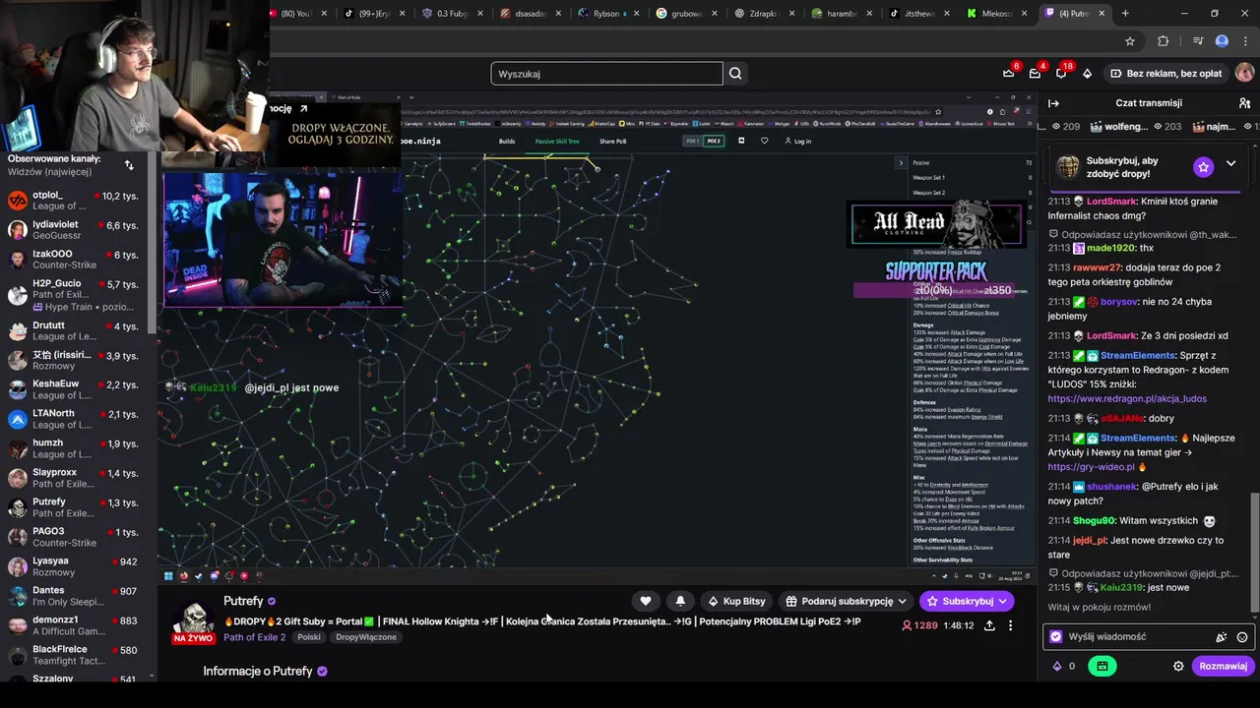This screenshot has width=1260, height=708.
Task: Click the sort followed channels arrows icon
Action: (129, 164)
